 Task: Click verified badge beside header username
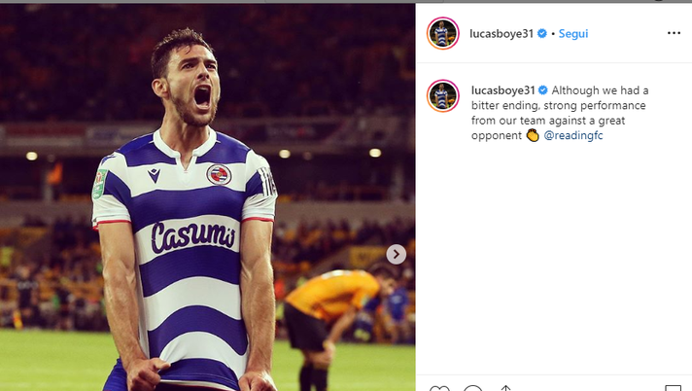[542, 33]
